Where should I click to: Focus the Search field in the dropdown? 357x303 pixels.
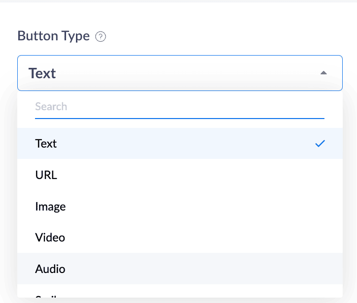coord(179,107)
